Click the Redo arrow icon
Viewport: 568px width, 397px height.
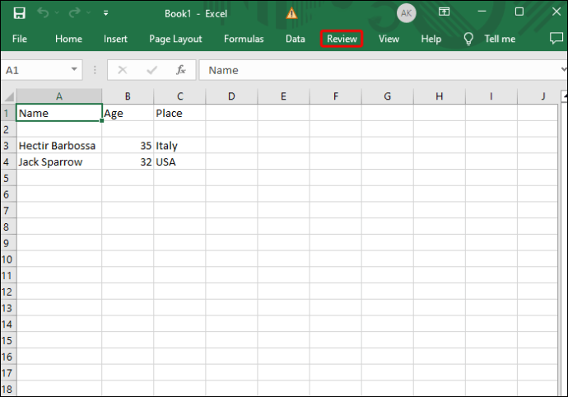(x=74, y=13)
